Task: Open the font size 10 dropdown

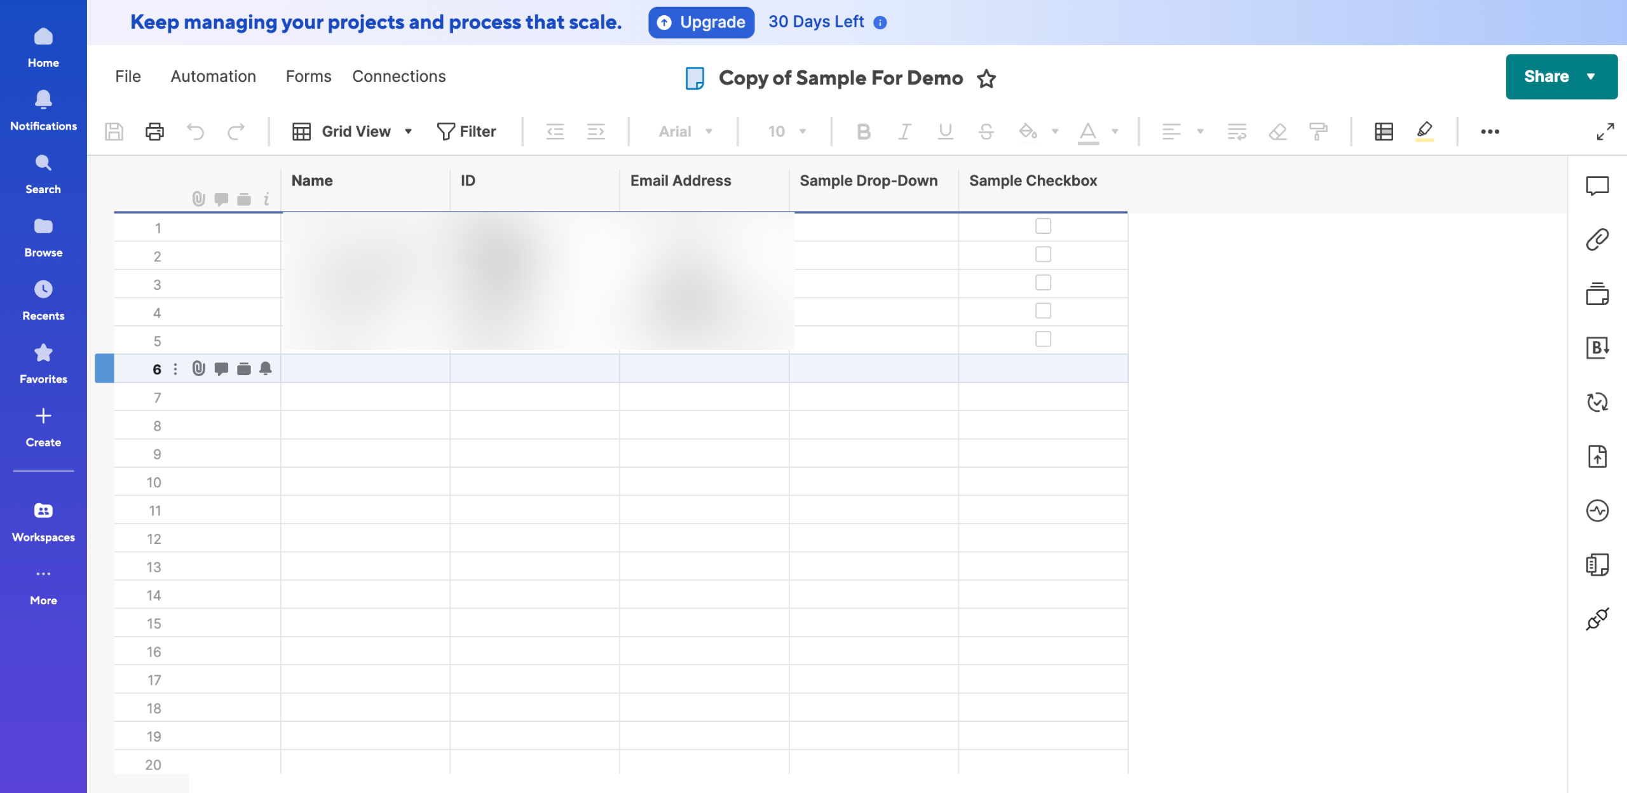Action: (x=787, y=132)
